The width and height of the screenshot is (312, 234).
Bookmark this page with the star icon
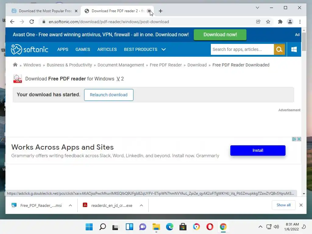(268, 22)
